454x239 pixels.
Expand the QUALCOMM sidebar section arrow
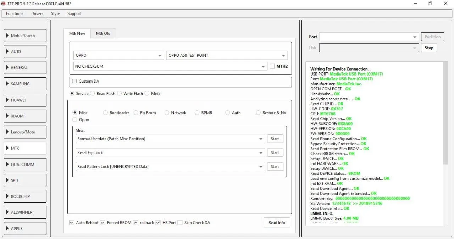[7, 164]
